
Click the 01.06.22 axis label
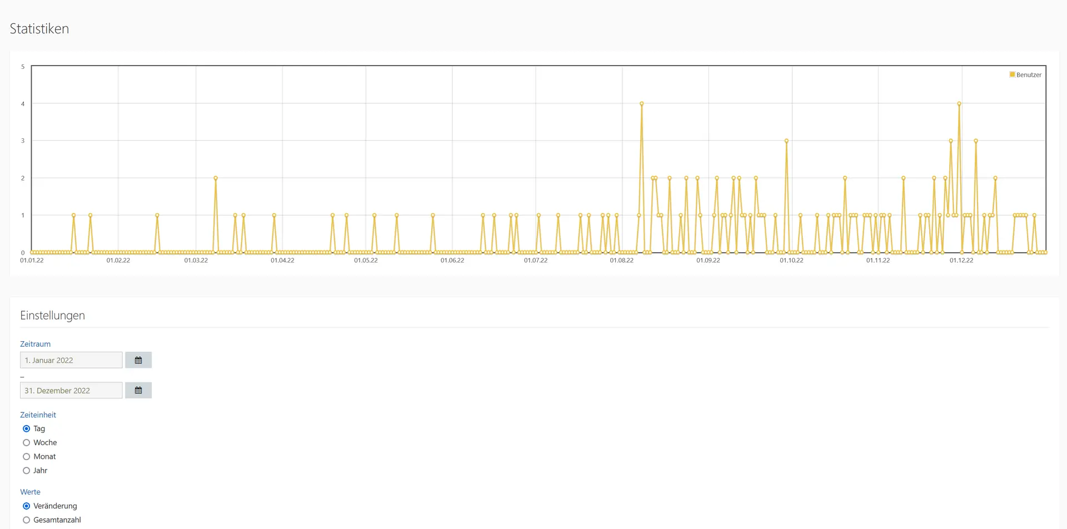452,260
